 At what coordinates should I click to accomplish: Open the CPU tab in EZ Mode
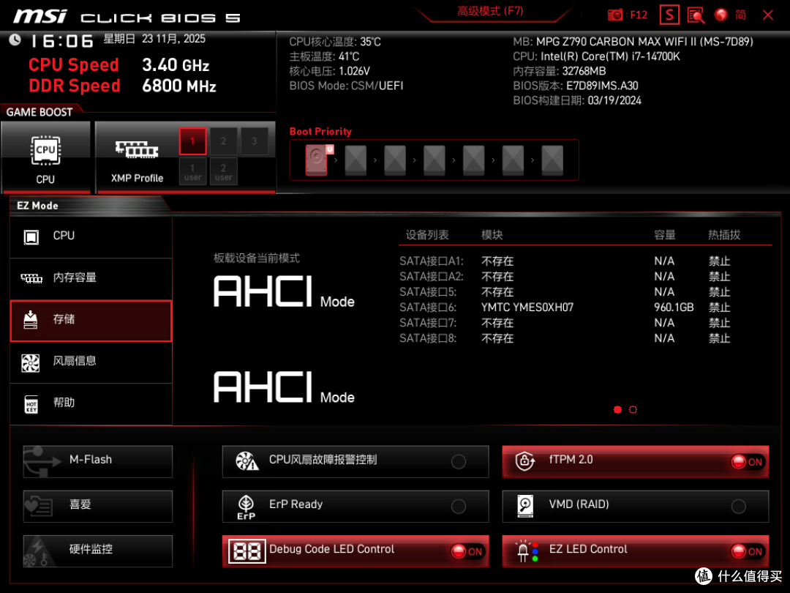click(x=91, y=236)
